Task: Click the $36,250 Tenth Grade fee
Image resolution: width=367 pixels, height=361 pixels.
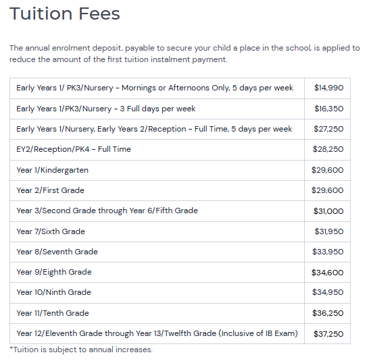Action: click(x=328, y=313)
